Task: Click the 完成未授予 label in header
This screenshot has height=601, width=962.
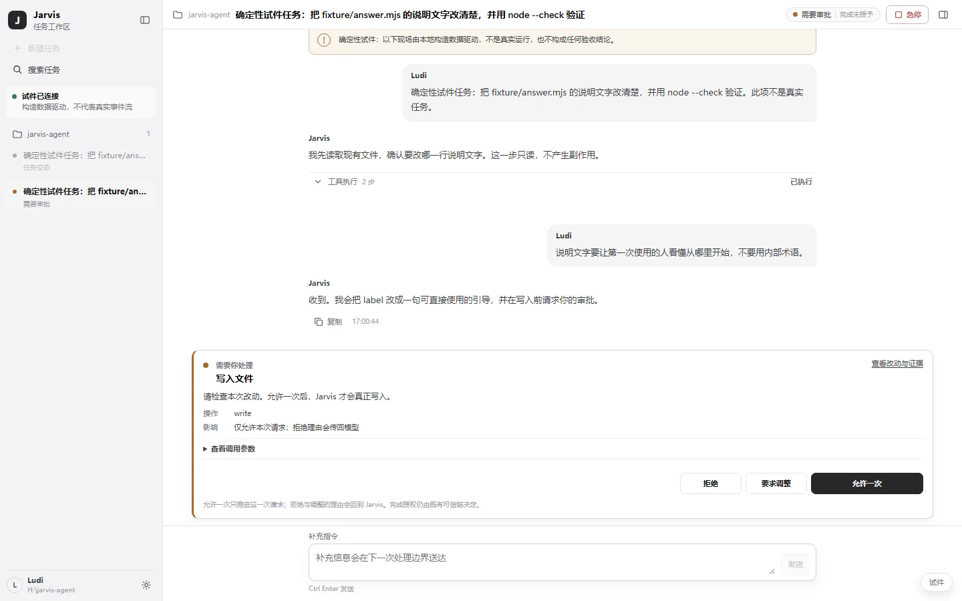Action: (x=856, y=15)
